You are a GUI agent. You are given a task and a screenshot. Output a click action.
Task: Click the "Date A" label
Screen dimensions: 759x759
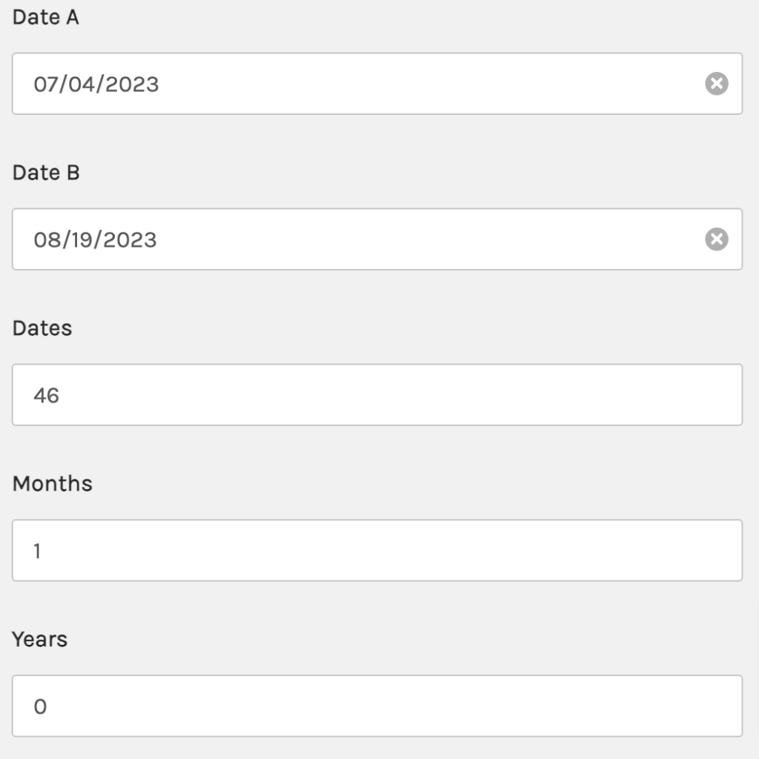coord(45,18)
